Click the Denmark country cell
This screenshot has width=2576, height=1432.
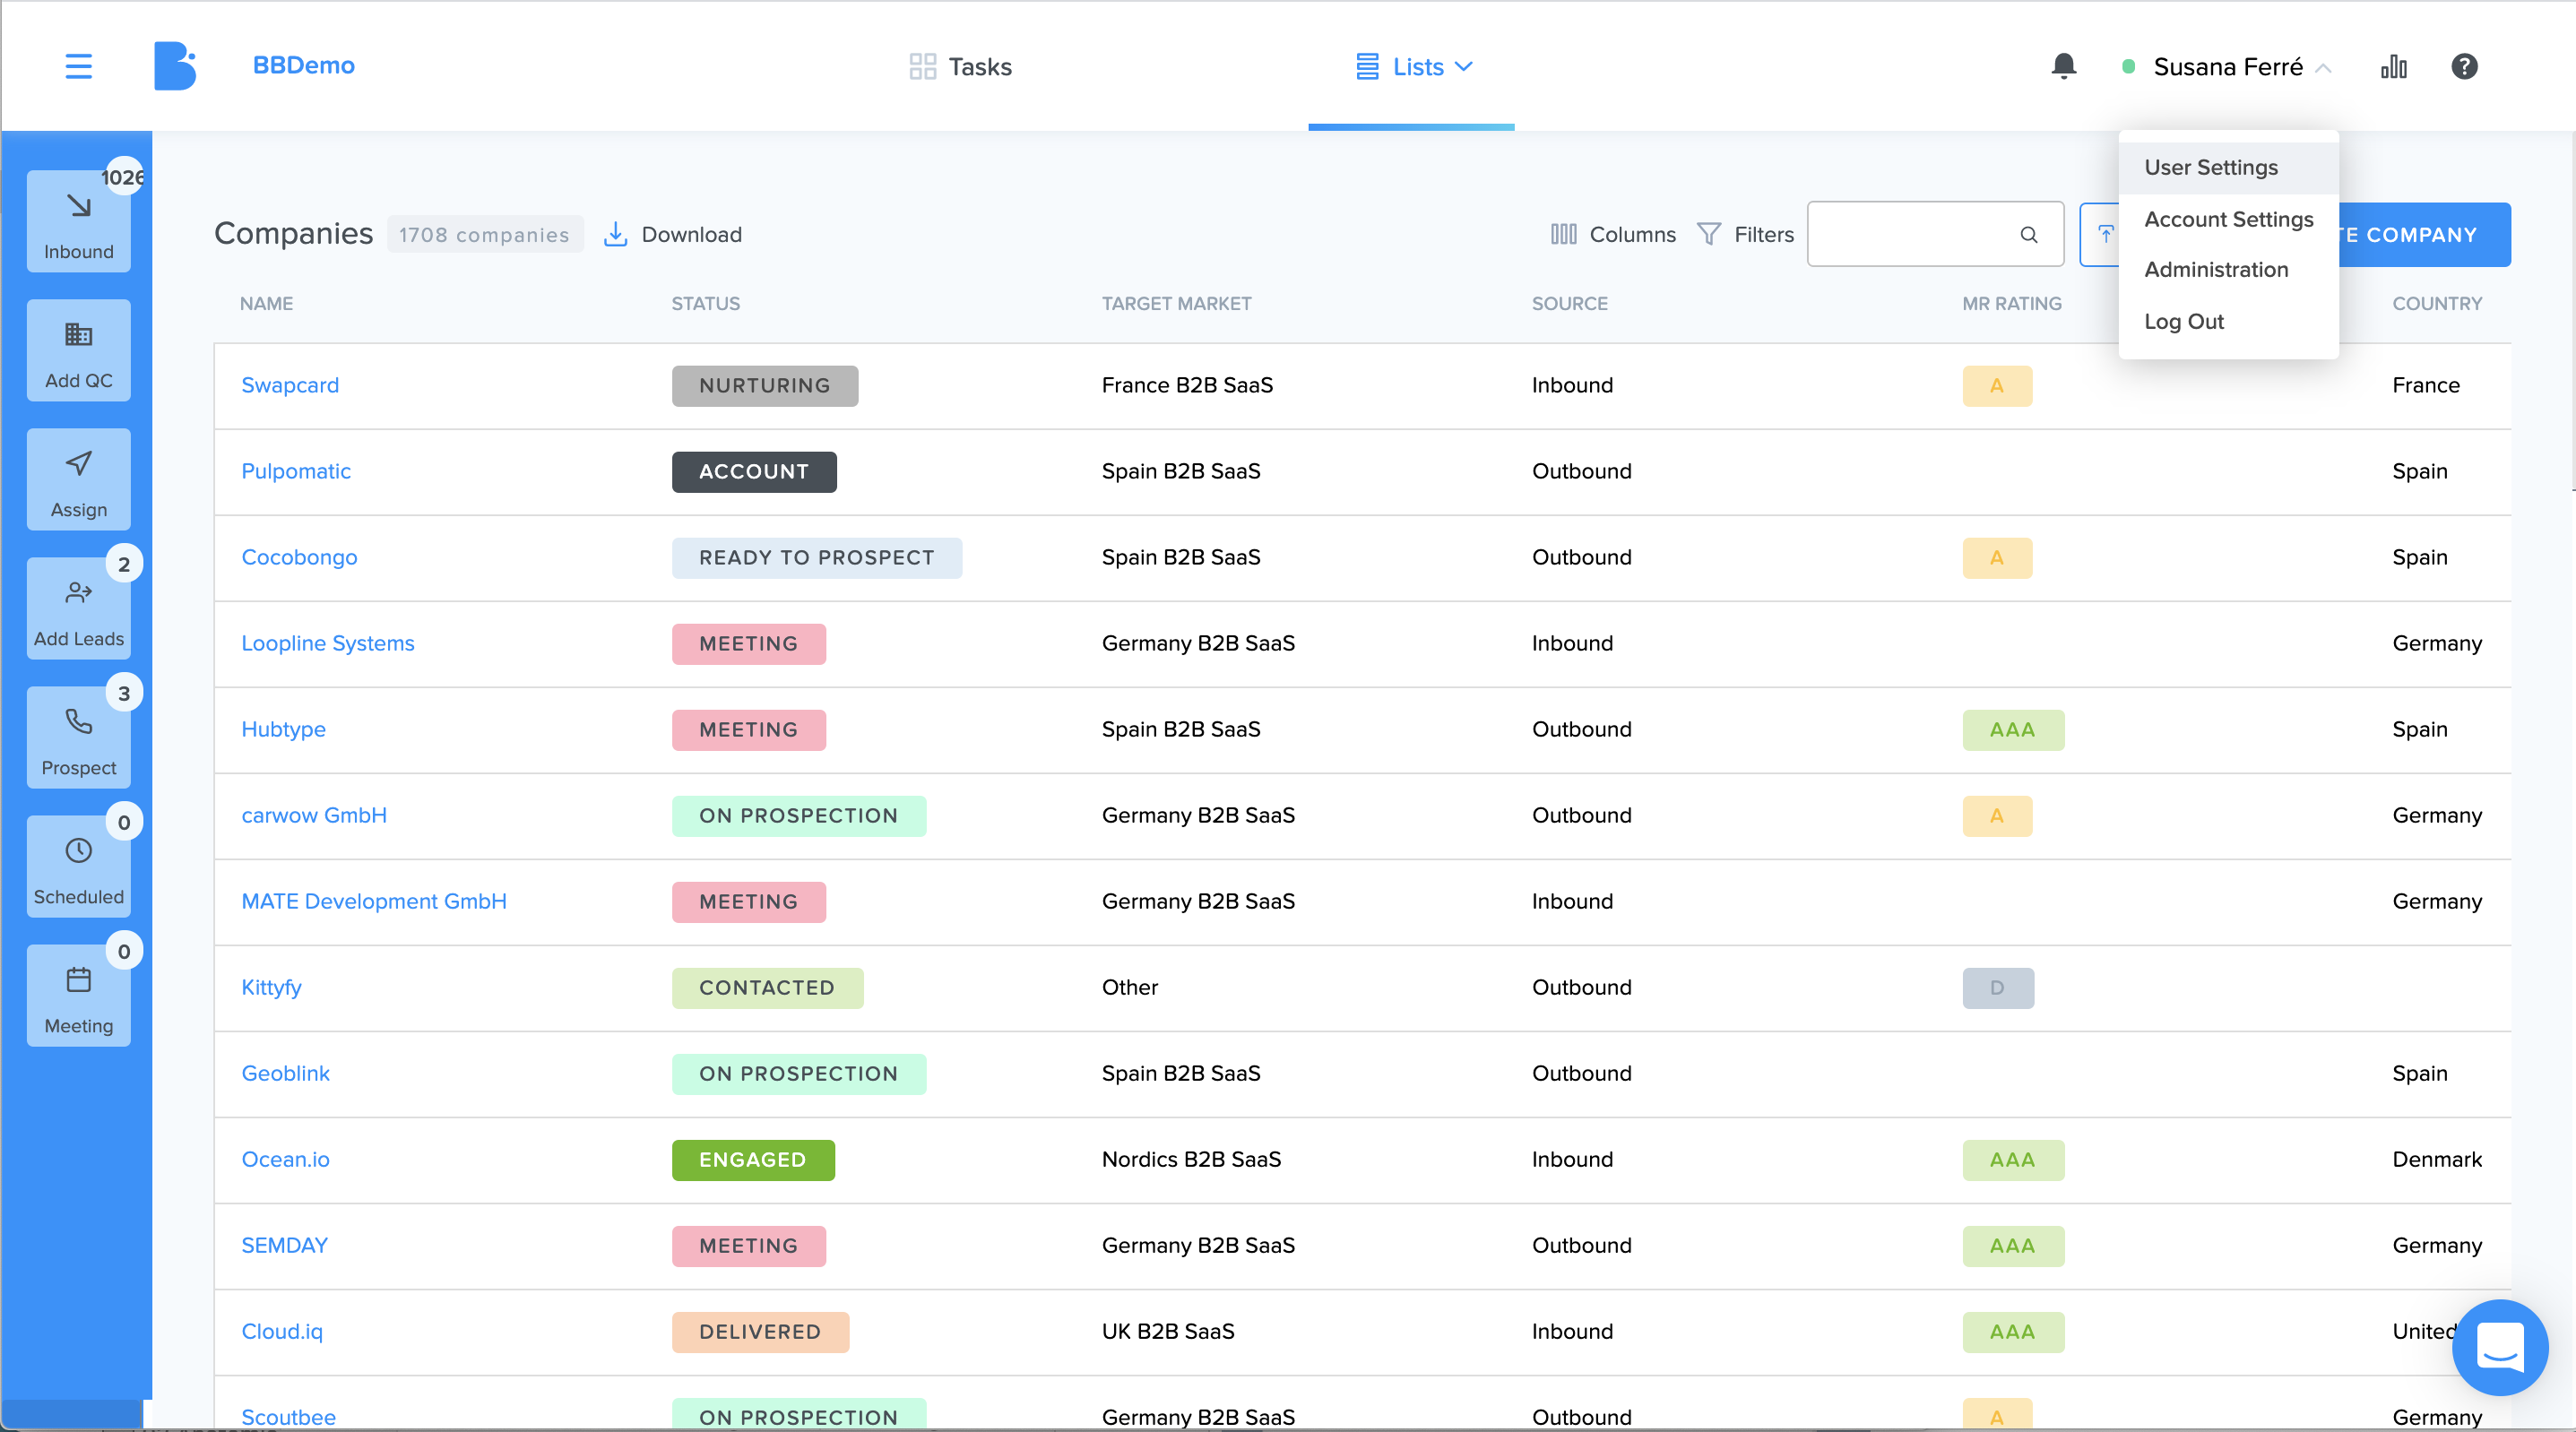pyautogui.click(x=2436, y=1159)
